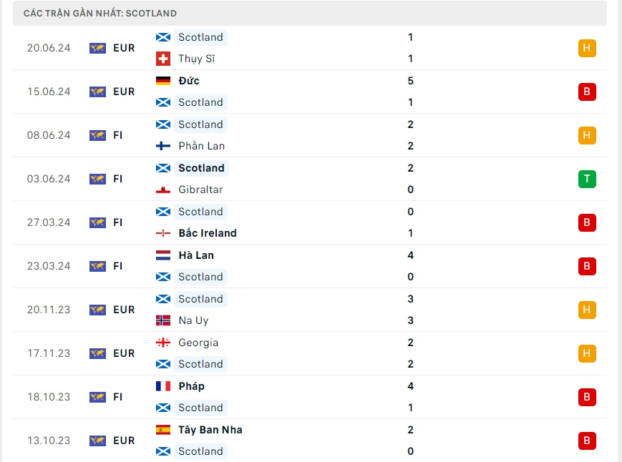Click the score 5 for Đức
The height and width of the screenshot is (462, 622).
pyautogui.click(x=411, y=81)
